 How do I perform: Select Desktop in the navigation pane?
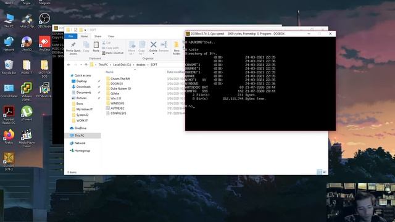point(81,81)
